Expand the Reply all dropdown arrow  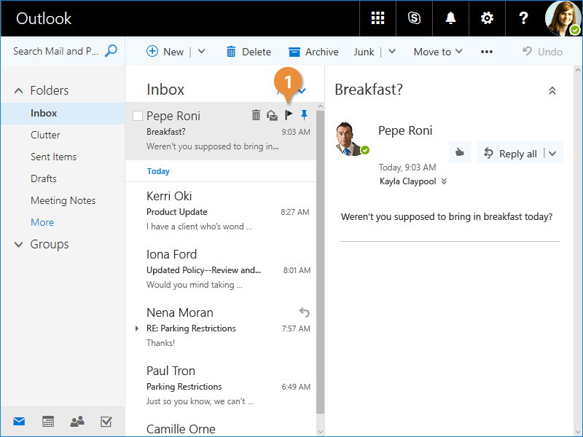tap(552, 154)
